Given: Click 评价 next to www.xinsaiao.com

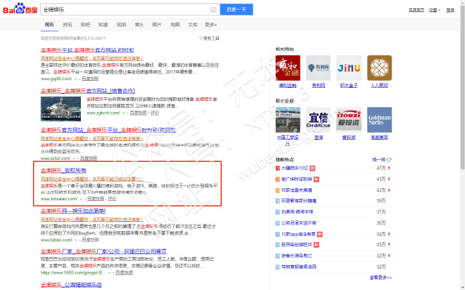Looking at the screenshot, I should 112,198.
